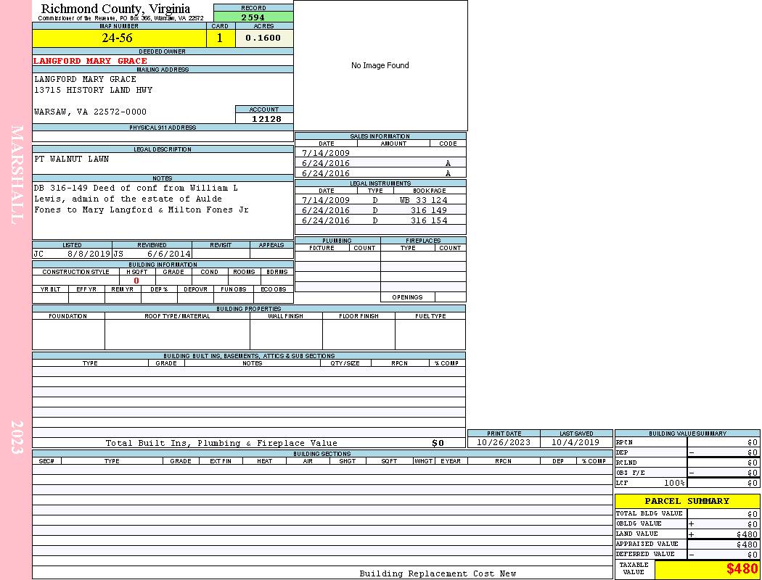This screenshot has height=580, width=762.
Task: Select the red deeded owner name
Action: 90,61
